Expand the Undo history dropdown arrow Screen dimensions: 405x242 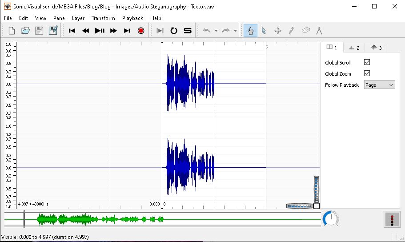pos(216,31)
